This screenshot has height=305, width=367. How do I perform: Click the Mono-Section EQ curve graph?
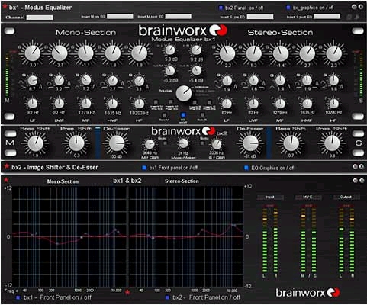click(x=69, y=237)
